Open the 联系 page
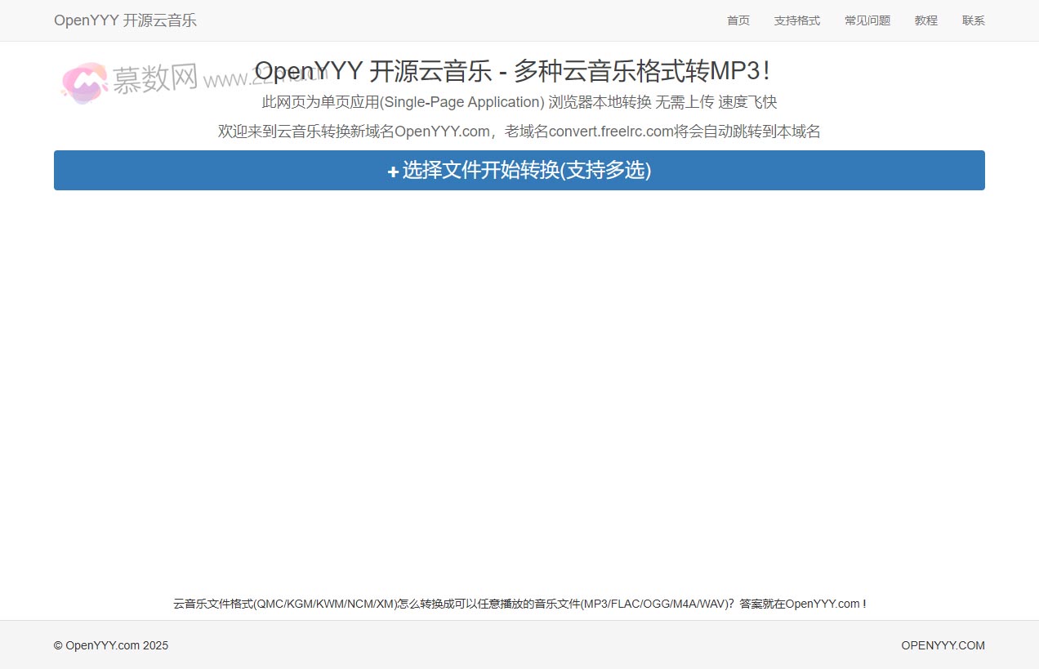1039x669 pixels. click(973, 20)
